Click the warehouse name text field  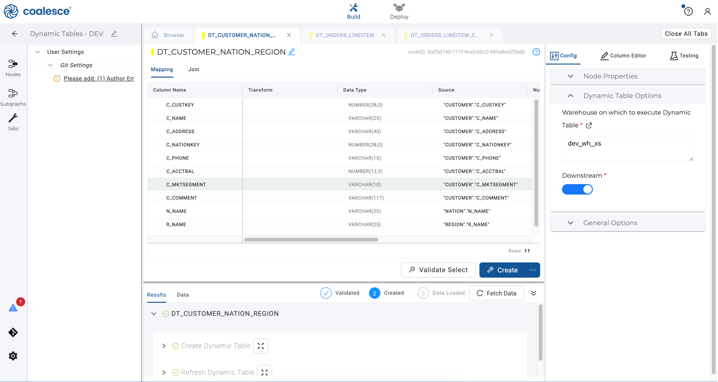[627, 148]
